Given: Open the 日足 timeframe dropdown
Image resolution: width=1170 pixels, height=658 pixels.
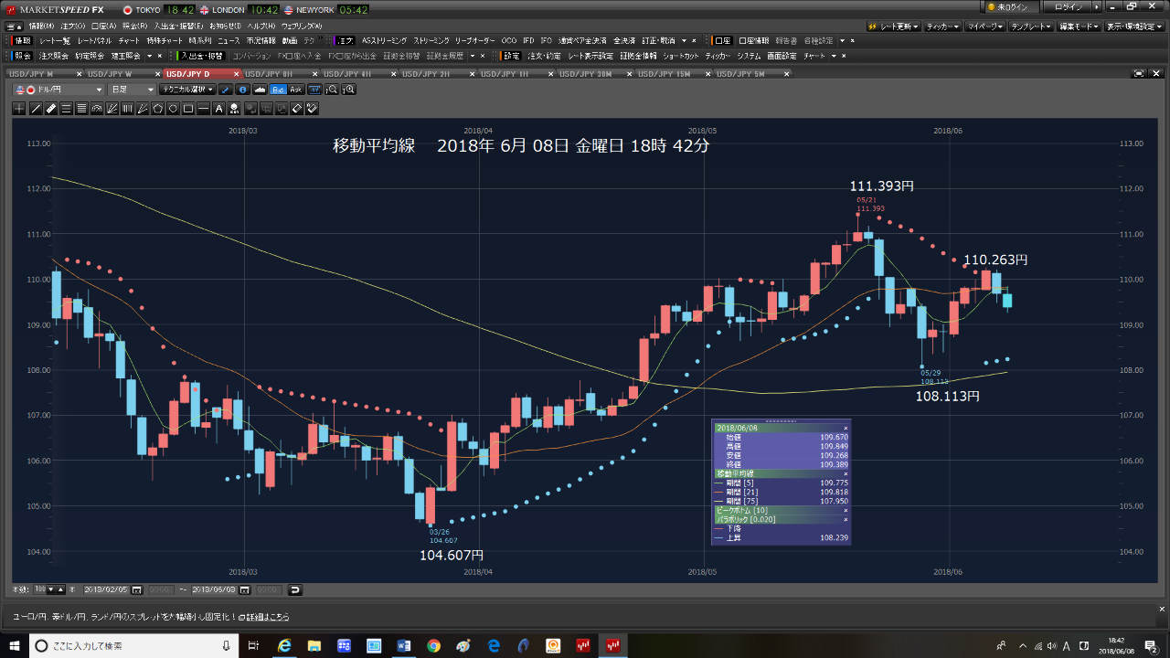Looking at the screenshot, I should tap(131, 90).
